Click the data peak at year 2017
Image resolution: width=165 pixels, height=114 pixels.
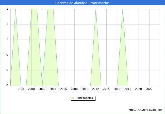pyautogui.click(x=123, y=9)
